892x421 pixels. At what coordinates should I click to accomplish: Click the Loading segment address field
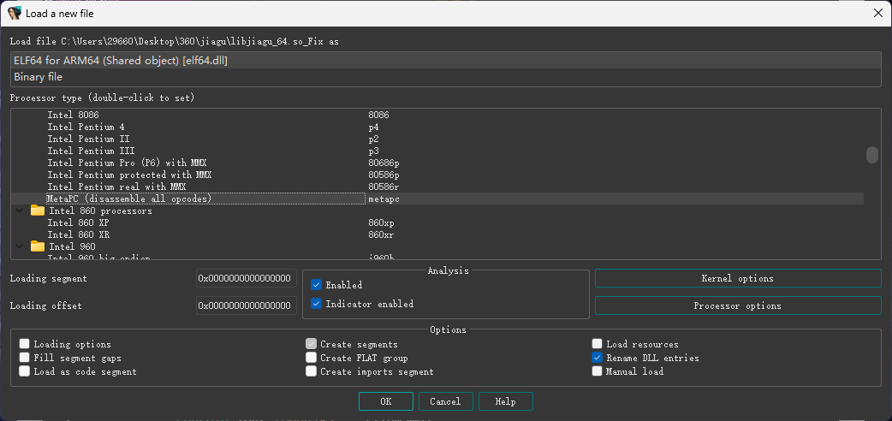tap(247, 279)
